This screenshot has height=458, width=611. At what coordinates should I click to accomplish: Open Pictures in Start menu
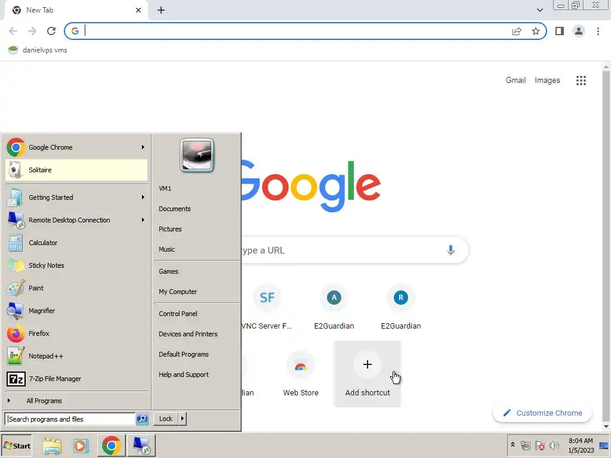pos(197,229)
